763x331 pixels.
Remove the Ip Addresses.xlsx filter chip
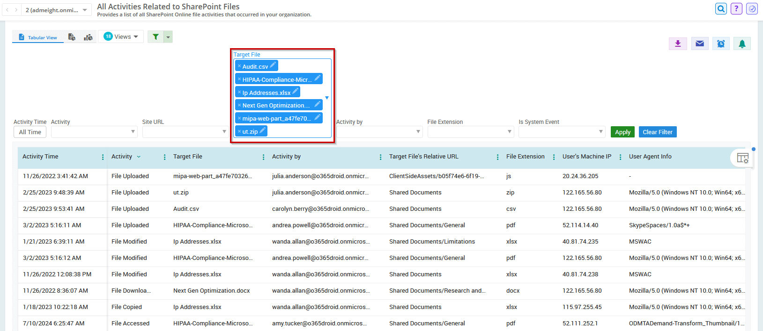[239, 92]
